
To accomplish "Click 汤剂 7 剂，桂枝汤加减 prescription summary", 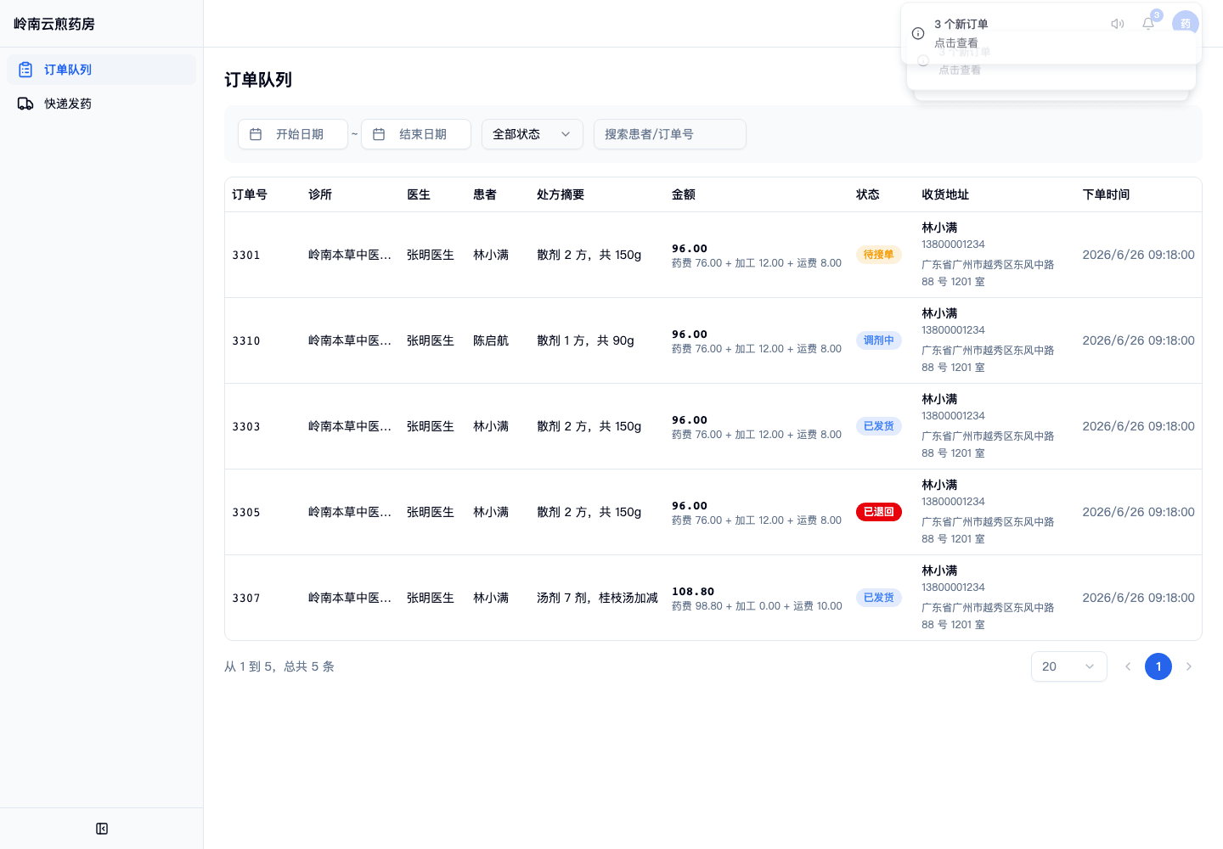I will [597, 598].
